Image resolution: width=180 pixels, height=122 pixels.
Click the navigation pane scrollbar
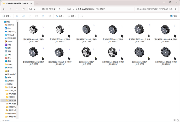coord(17,63)
